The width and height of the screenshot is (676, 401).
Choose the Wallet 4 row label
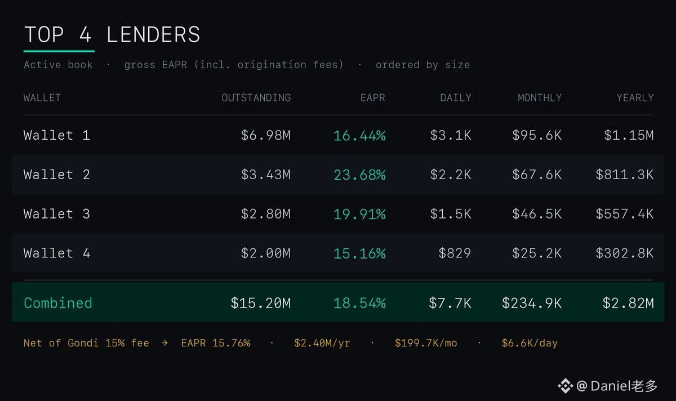click(x=57, y=253)
